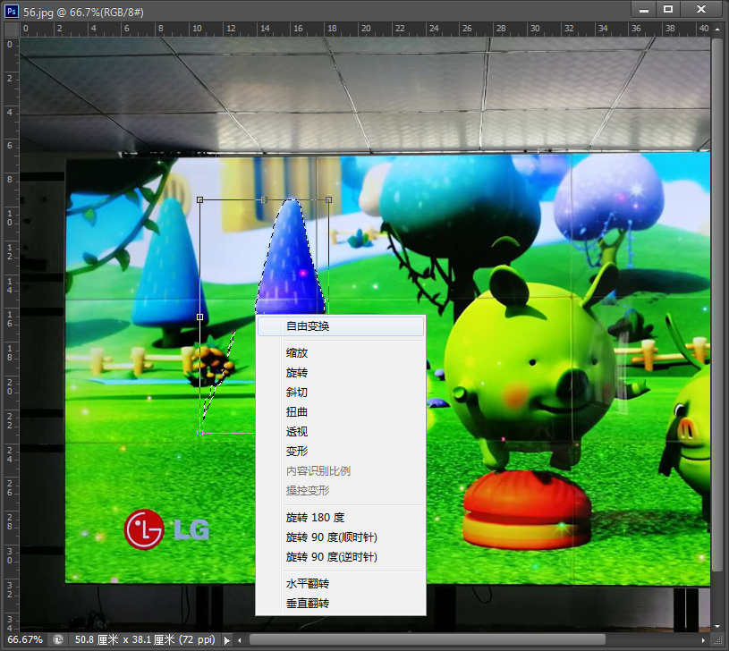Image resolution: width=729 pixels, height=651 pixels.
Task: Click the Photoshop logo icon in the title bar
Action: tap(10, 11)
